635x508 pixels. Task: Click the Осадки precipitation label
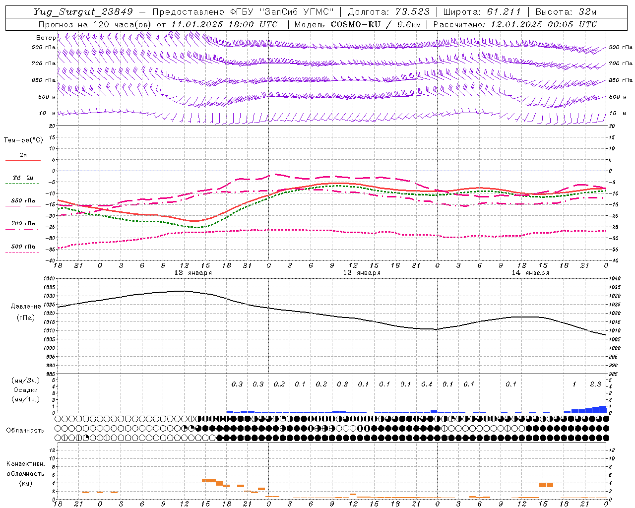[26, 390]
